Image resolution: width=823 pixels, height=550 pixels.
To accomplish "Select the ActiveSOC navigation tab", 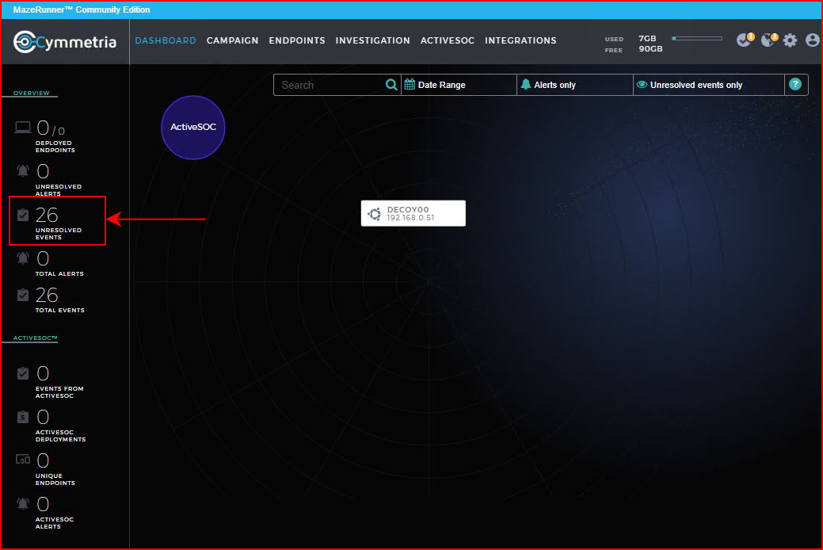I will pos(448,40).
